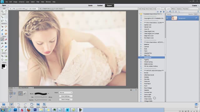Viewport: 200px width, 112px height.
Task: Switch to Expert edit mode
Action: (109, 6)
